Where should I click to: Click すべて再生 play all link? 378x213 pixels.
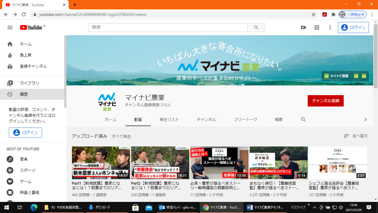(x=121, y=136)
